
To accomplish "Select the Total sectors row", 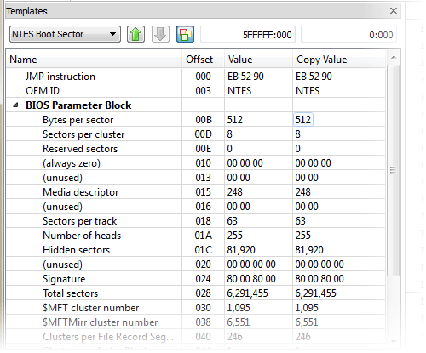I will tap(196, 293).
